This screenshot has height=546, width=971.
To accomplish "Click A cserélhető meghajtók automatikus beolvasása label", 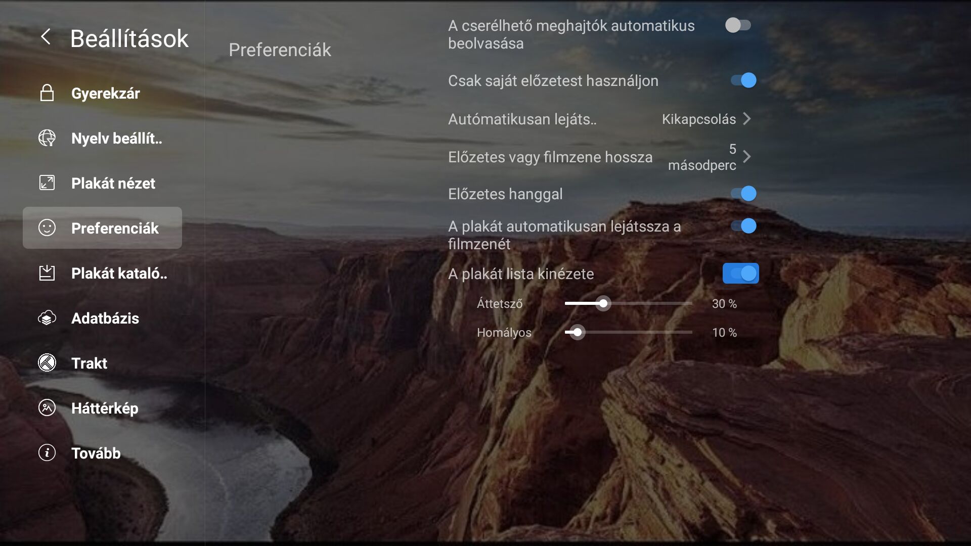I will point(571,34).
